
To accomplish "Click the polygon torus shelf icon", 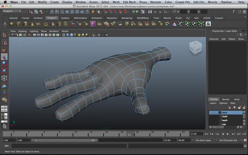I will (x=46, y=24).
